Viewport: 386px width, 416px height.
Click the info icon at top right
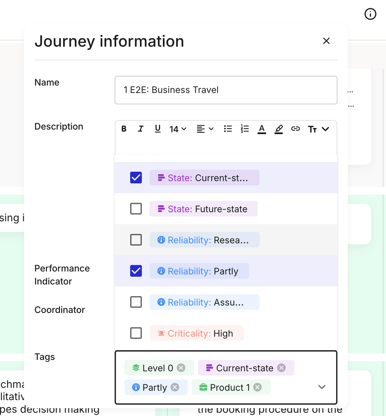[370, 14]
